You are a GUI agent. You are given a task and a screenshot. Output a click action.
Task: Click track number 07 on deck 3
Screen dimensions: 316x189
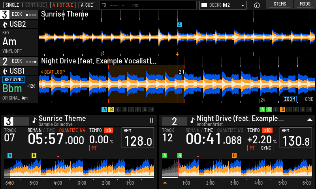pos(9,138)
